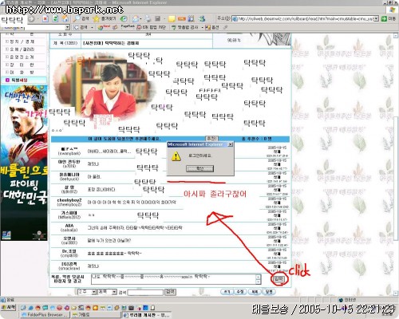The height and width of the screenshot is (319, 399).
Task: Click the IE Forward arrow button
Action: point(31,19)
